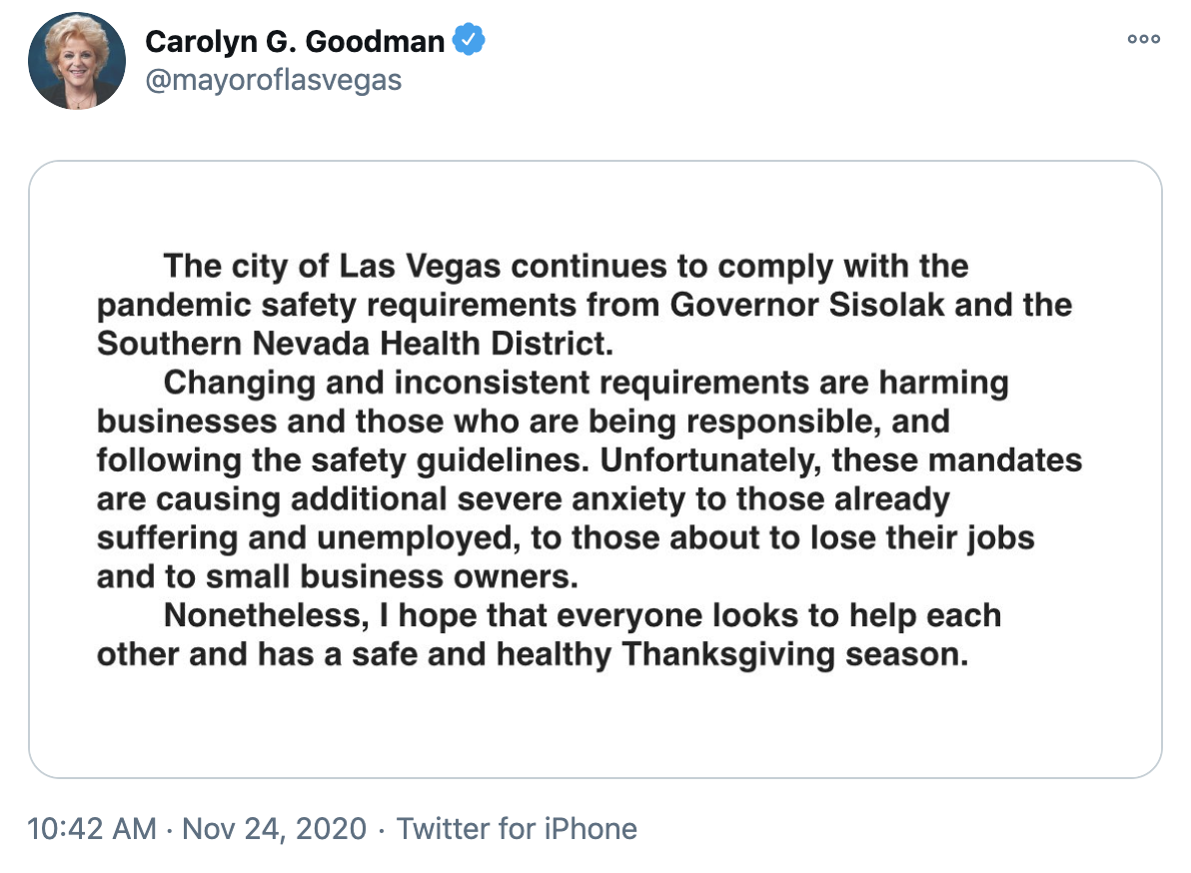This screenshot has width=1191, height=873.
Task: Open the @mayoroflasvegas handle link
Action: [274, 80]
